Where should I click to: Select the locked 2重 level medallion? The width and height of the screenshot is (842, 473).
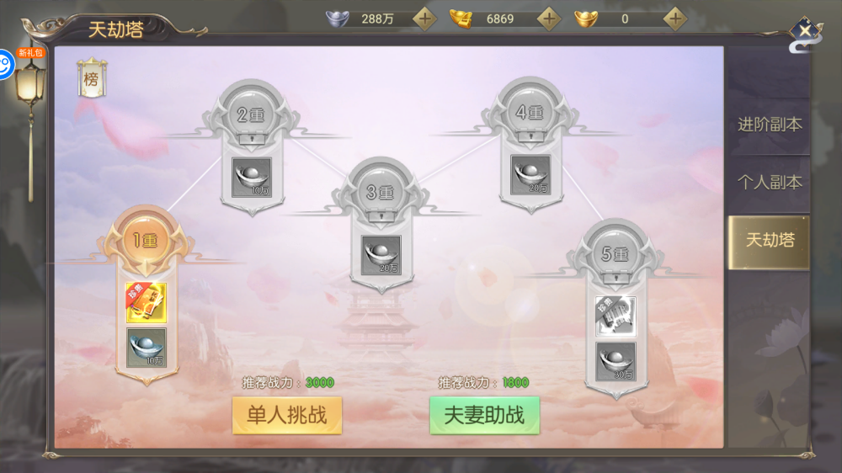pyautogui.click(x=251, y=114)
